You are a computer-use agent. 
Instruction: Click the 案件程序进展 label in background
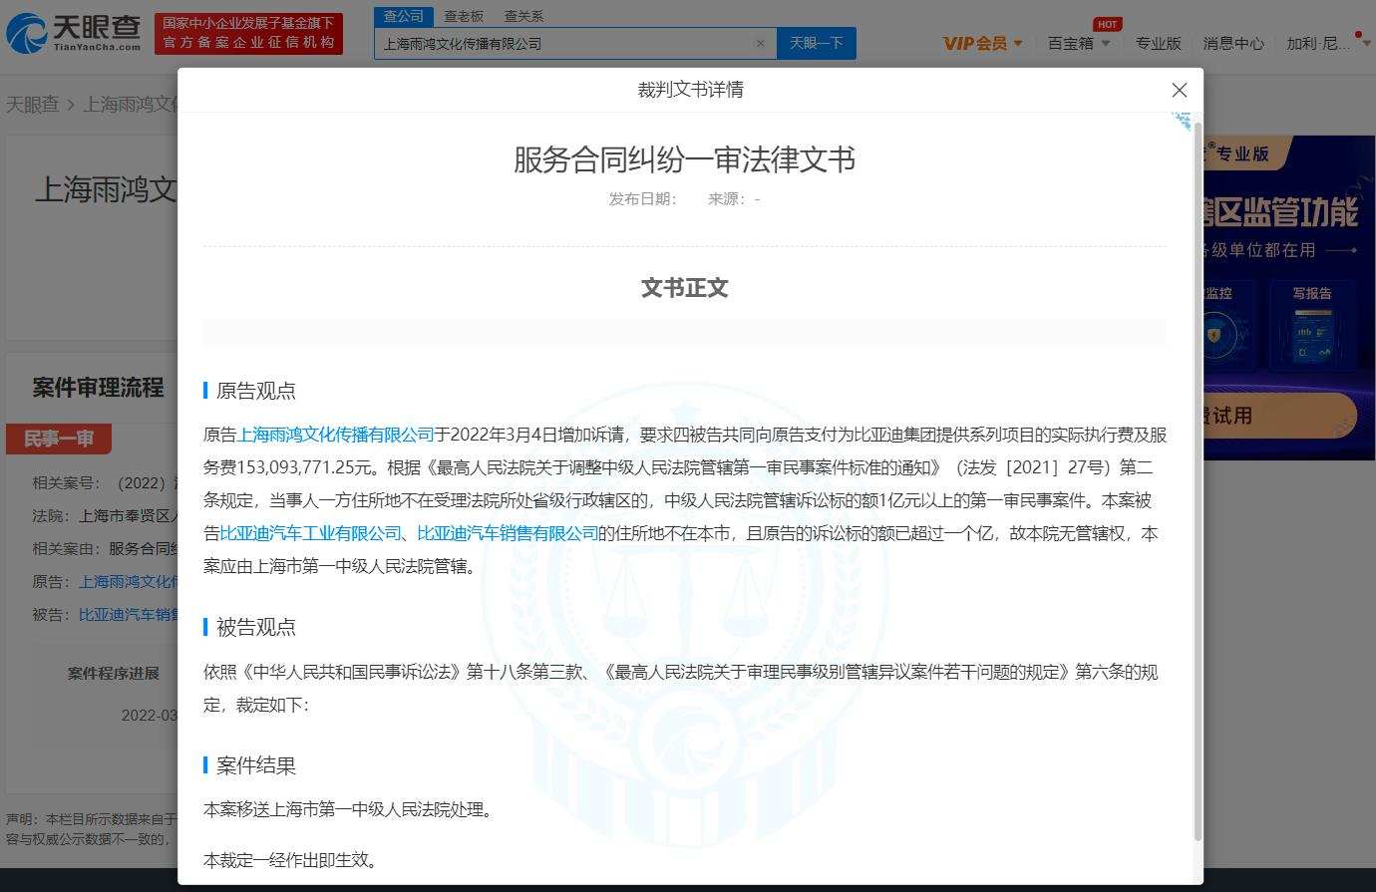coord(114,673)
